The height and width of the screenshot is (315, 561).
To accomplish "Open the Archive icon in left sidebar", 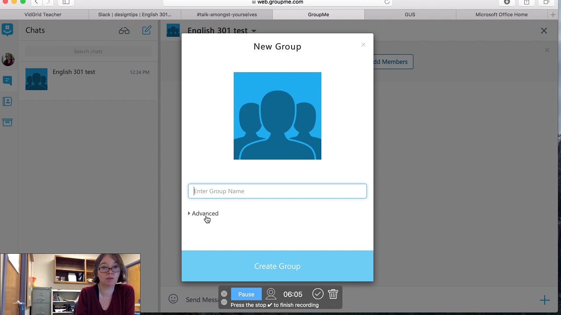I will point(7,122).
